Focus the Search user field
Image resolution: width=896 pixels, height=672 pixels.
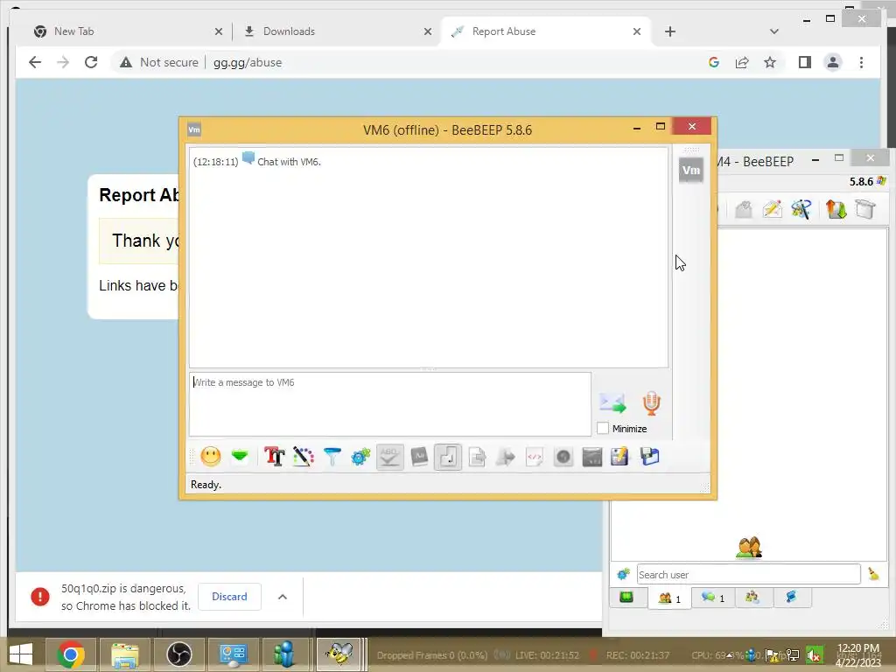pos(749,574)
